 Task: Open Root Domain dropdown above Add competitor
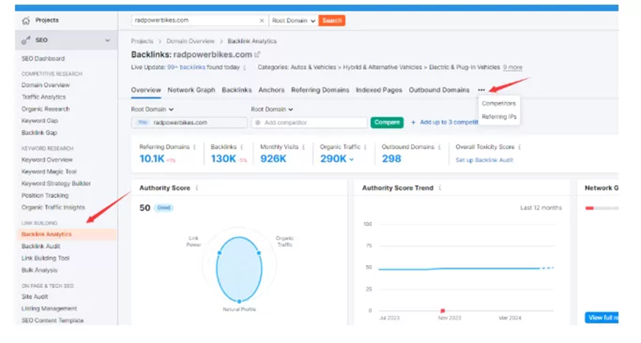(272, 109)
